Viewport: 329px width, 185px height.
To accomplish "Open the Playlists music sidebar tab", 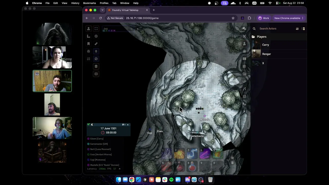I will 244,89.
